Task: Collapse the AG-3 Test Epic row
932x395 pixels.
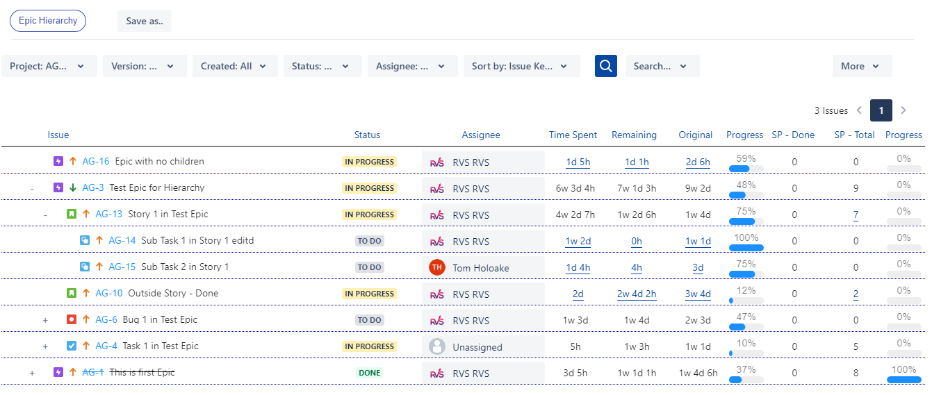Action: [32, 188]
